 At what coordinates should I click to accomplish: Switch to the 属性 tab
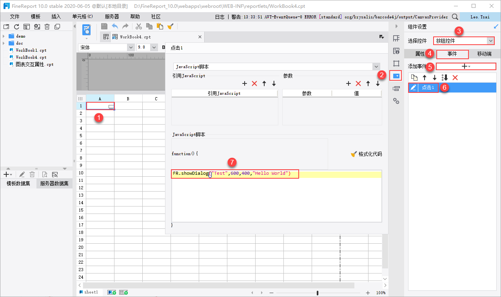[x=420, y=54]
